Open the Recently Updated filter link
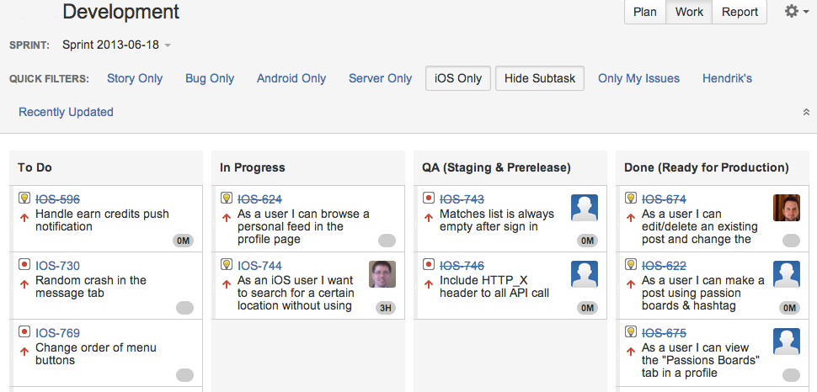This screenshot has height=392, width=817. 66,112
